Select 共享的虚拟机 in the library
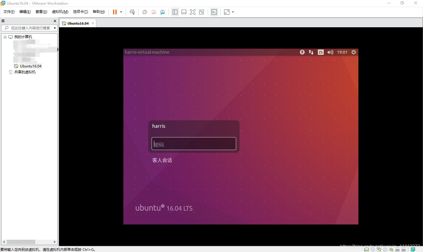 coord(25,72)
